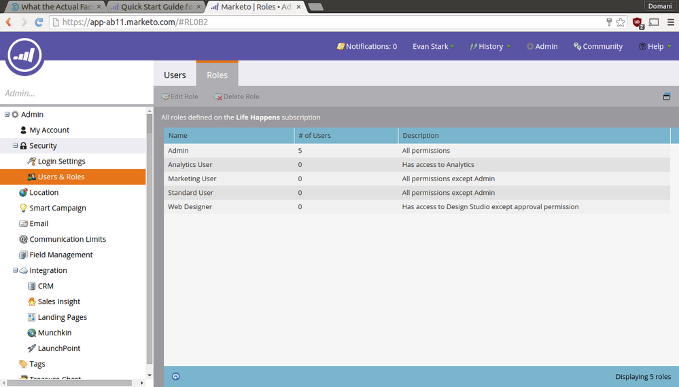Image resolution: width=679 pixels, height=387 pixels.
Task: Click the Landing Pages icon
Action: [32, 316]
